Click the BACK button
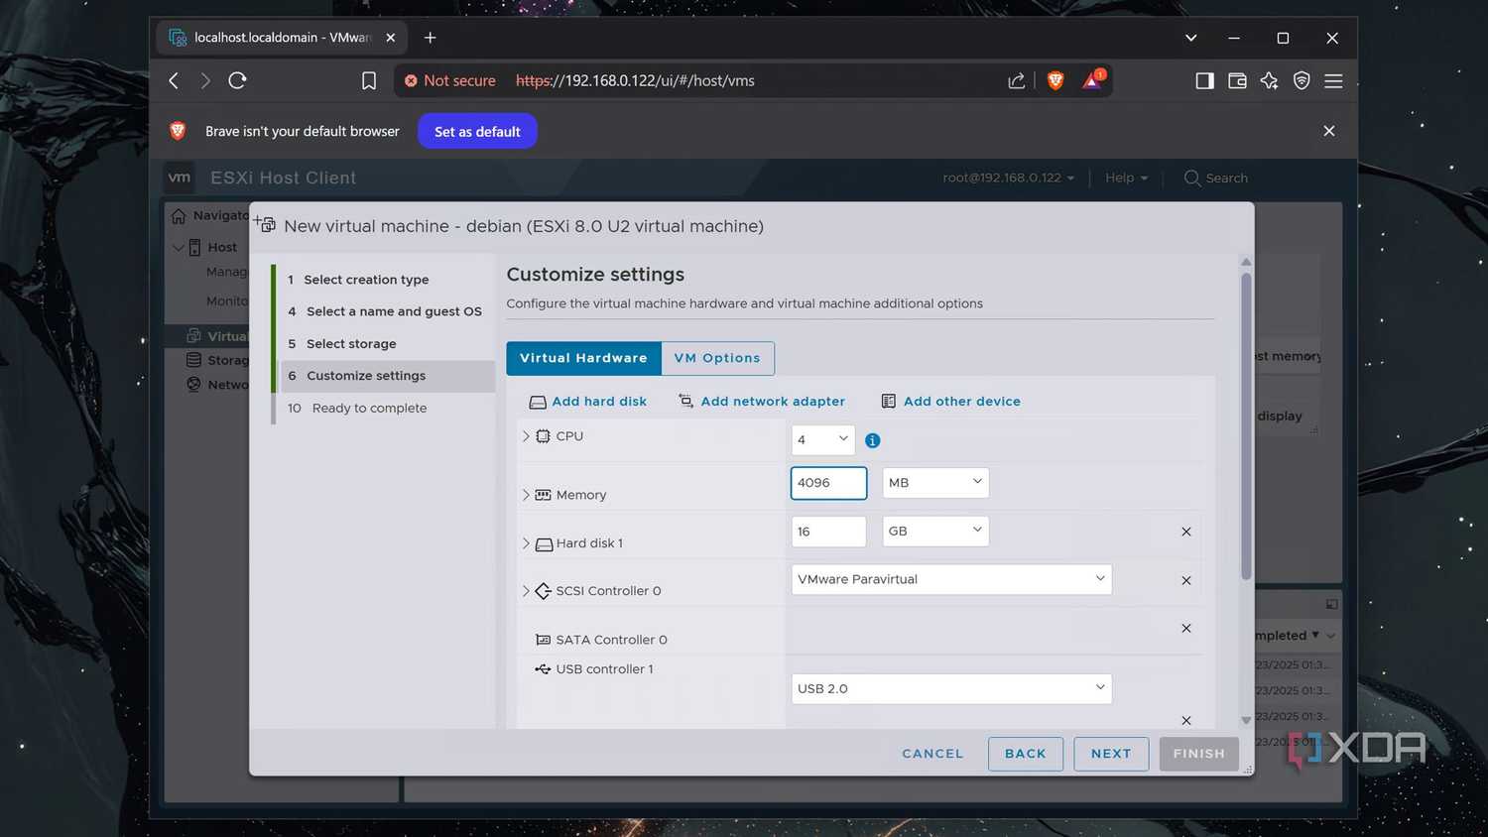 tap(1026, 754)
